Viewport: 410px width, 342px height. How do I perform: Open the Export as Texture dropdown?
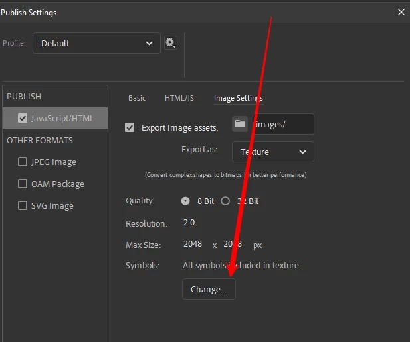pyautogui.click(x=273, y=152)
